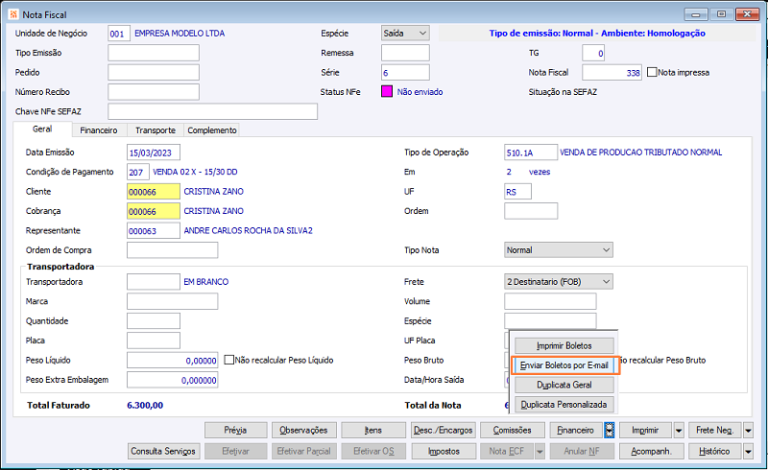Click the yellow Cliente code field
Image resolution: width=768 pixels, height=470 pixels.
click(154, 192)
